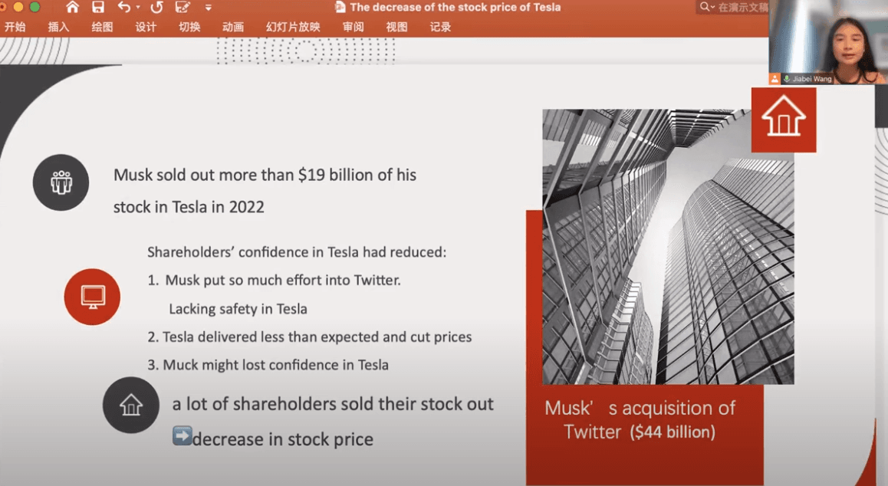Click the Home icon in the title bar
888x486 pixels.
pos(72,8)
